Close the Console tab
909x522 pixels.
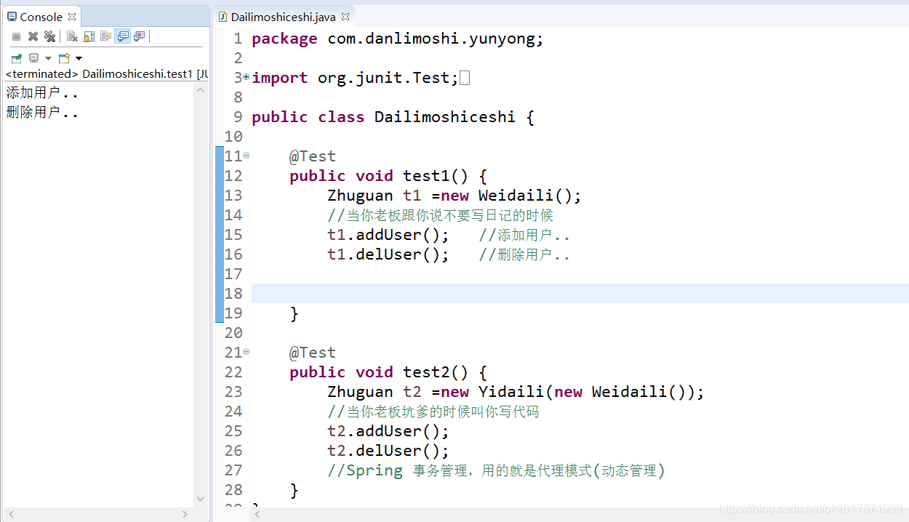pos(72,16)
